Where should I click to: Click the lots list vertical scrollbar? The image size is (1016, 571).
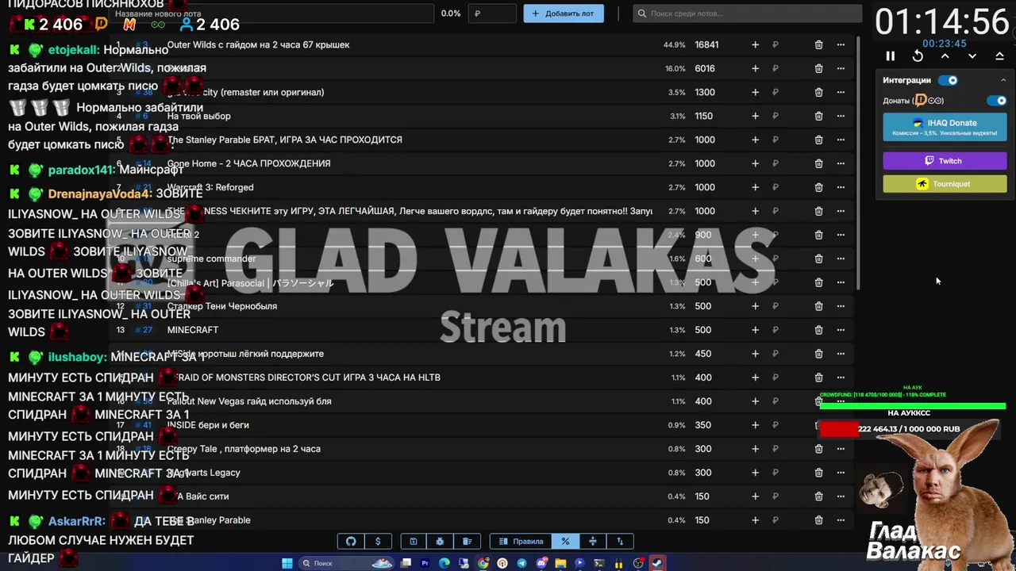point(858,163)
